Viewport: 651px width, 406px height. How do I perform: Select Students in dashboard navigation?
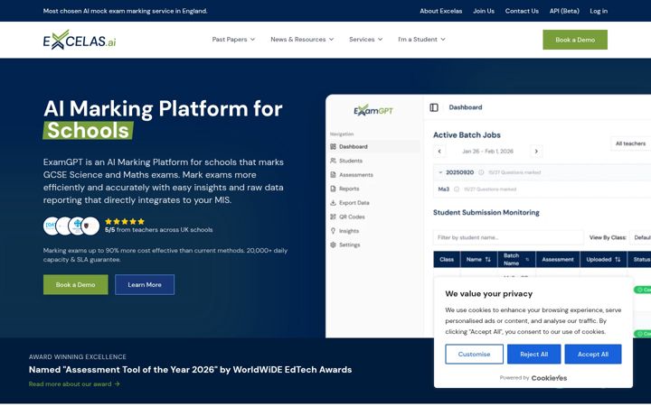(x=351, y=161)
